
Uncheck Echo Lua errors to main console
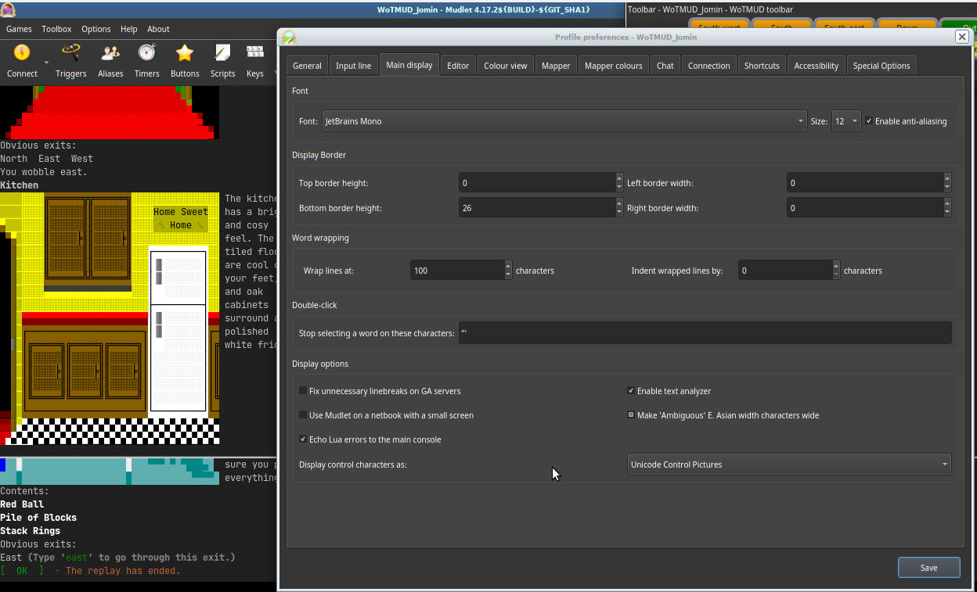pos(304,440)
